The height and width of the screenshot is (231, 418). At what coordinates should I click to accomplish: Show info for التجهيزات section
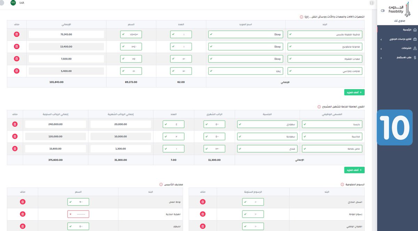point(301,17)
